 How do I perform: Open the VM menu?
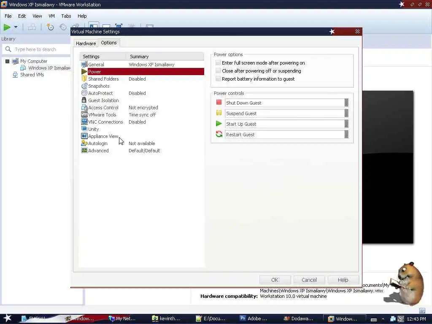(x=51, y=16)
